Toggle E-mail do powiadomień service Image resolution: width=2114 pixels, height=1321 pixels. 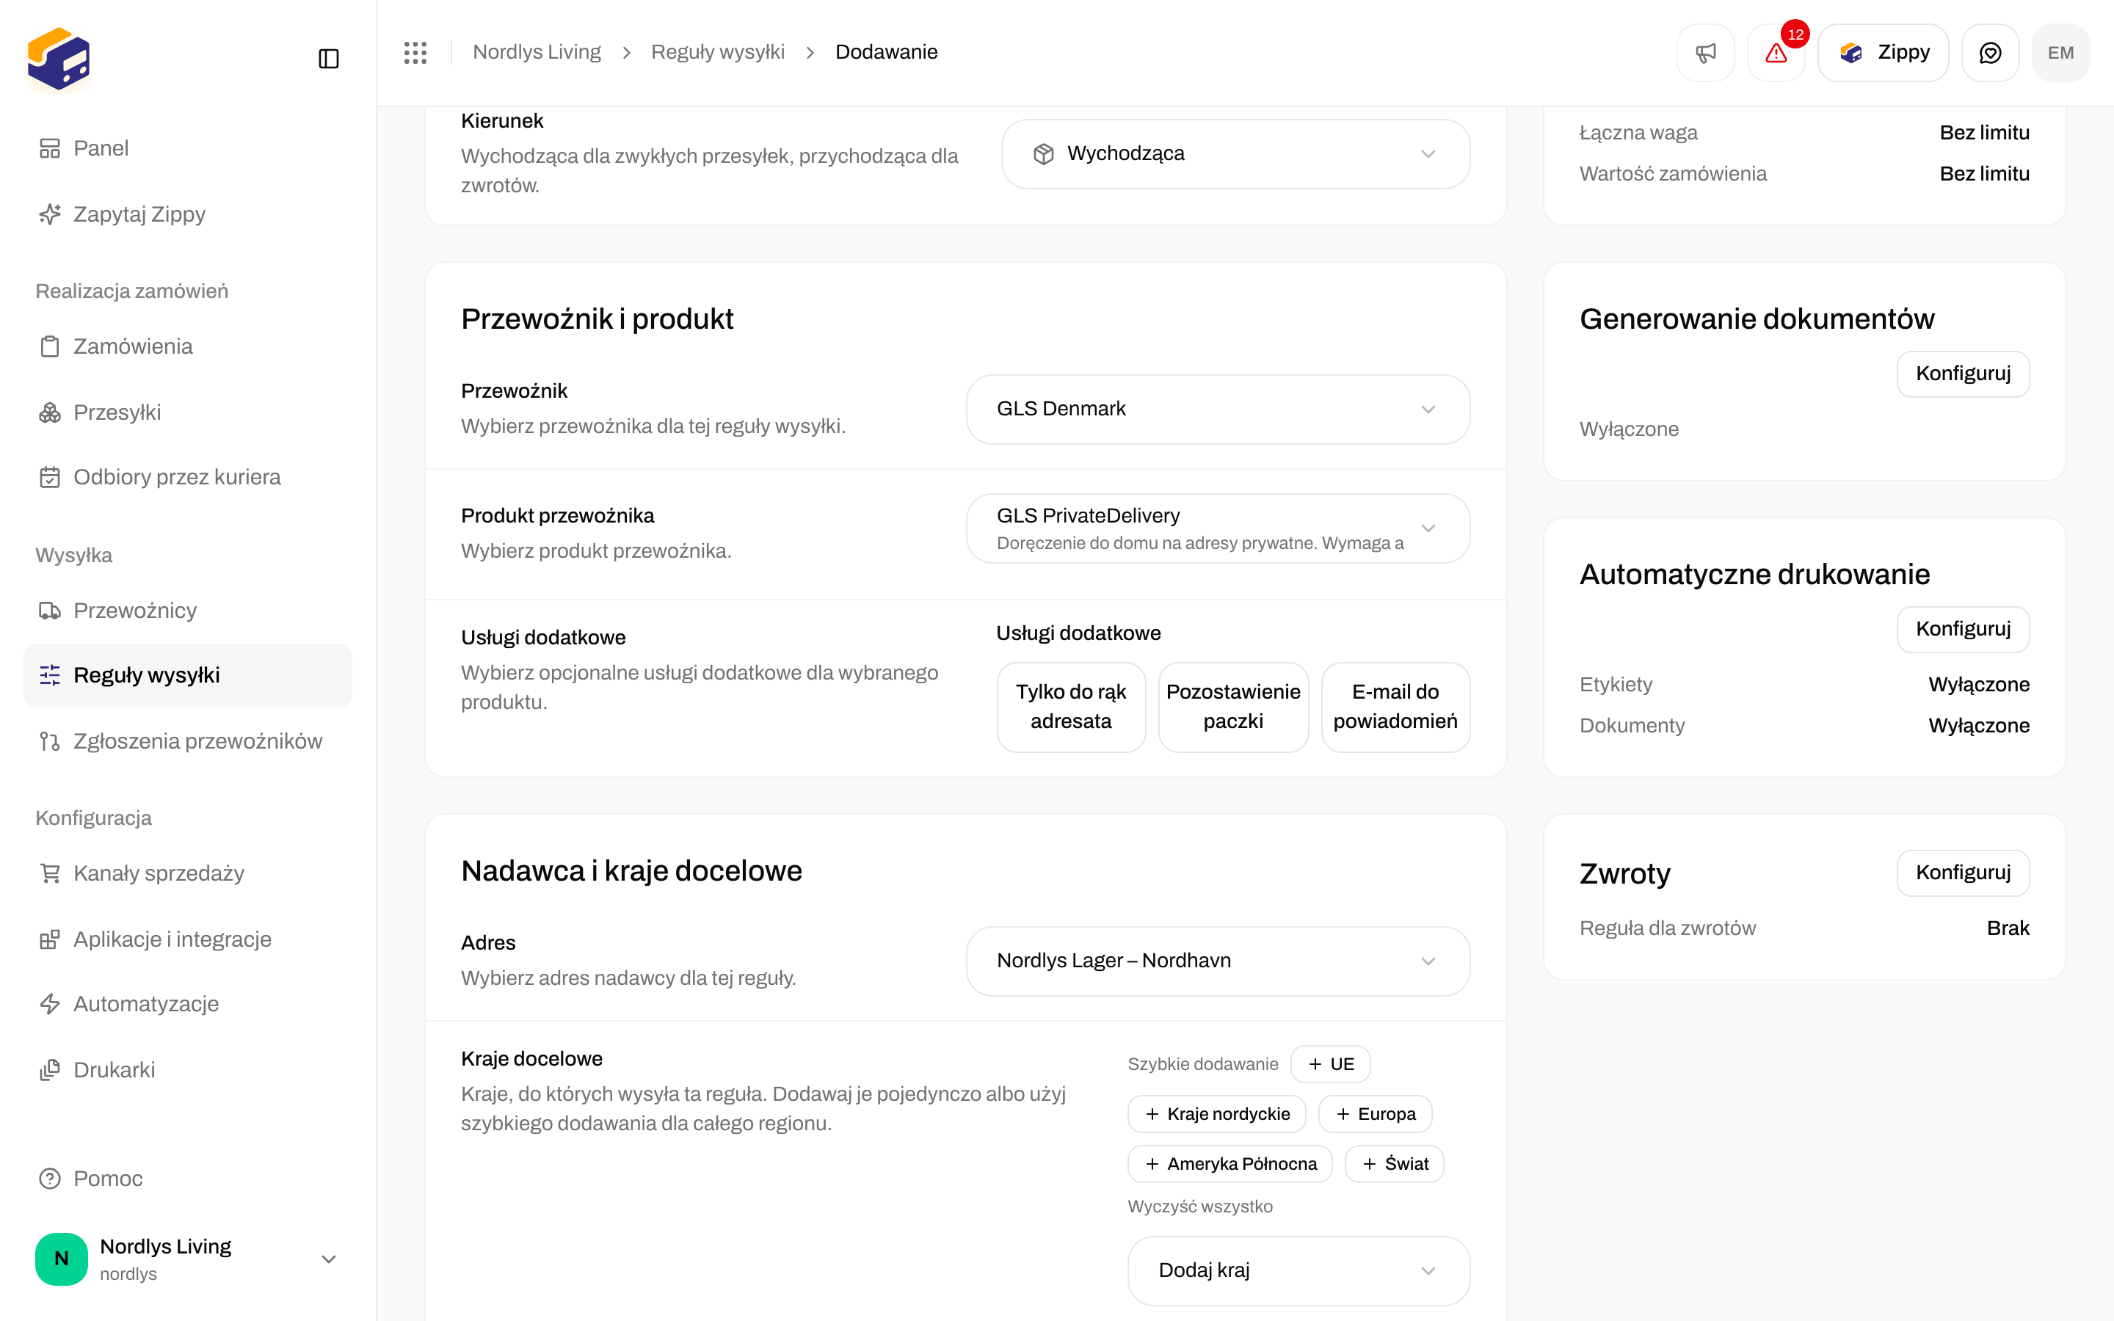point(1395,707)
